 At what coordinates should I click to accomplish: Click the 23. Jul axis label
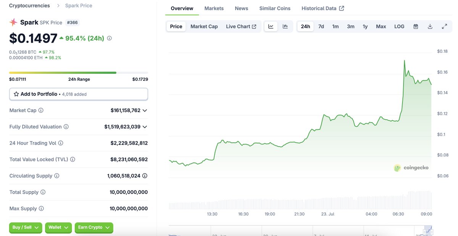328,214
